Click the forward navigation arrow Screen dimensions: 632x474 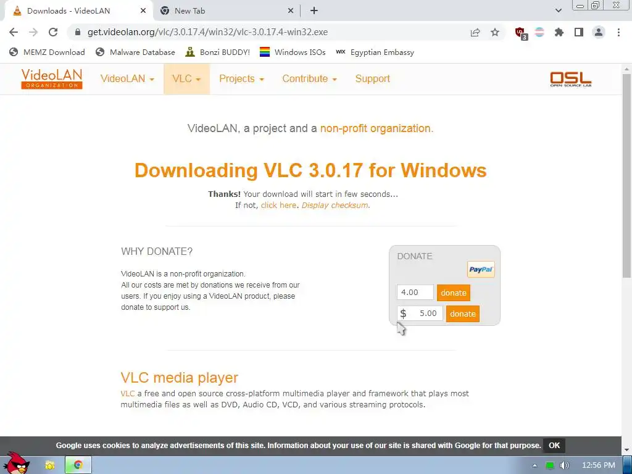[33, 32]
